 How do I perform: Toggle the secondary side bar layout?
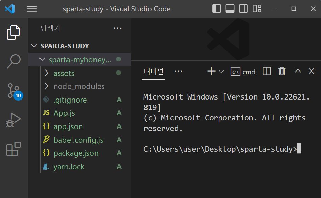[243, 9]
